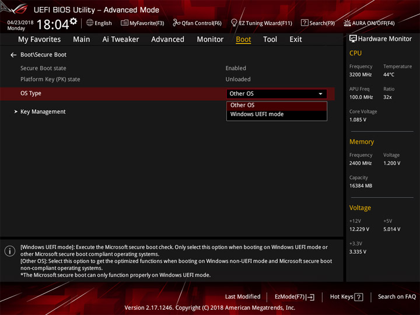Click the 12.229 V reading
The width and height of the screenshot is (420, 315).
(359, 229)
